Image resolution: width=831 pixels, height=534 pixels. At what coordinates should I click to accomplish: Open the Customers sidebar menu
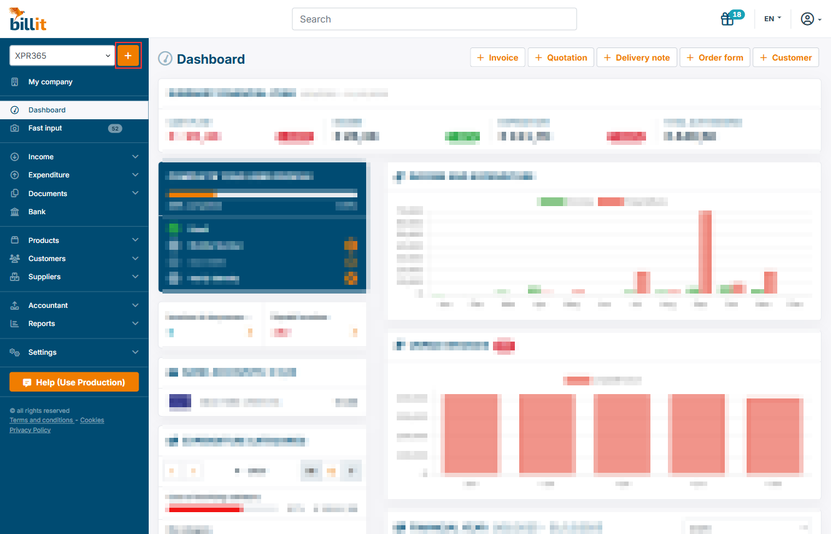point(47,259)
